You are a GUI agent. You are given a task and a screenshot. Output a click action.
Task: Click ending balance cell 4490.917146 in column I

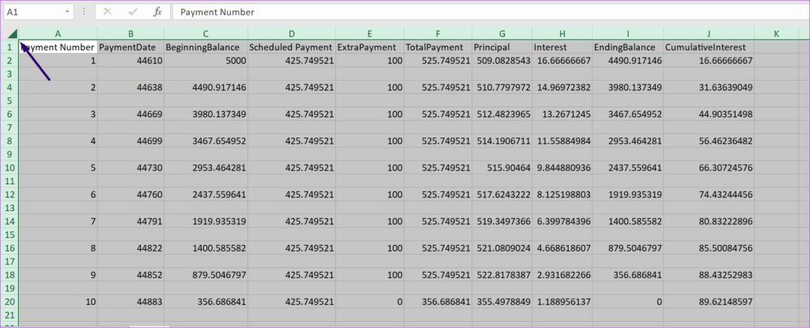627,60
